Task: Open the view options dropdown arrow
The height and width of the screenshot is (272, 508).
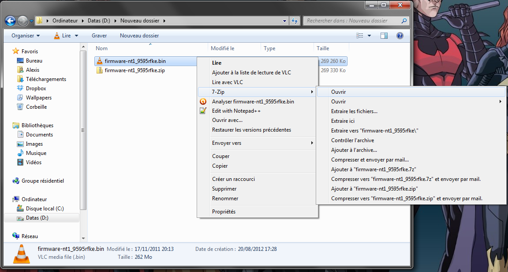Action: click(x=369, y=36)
